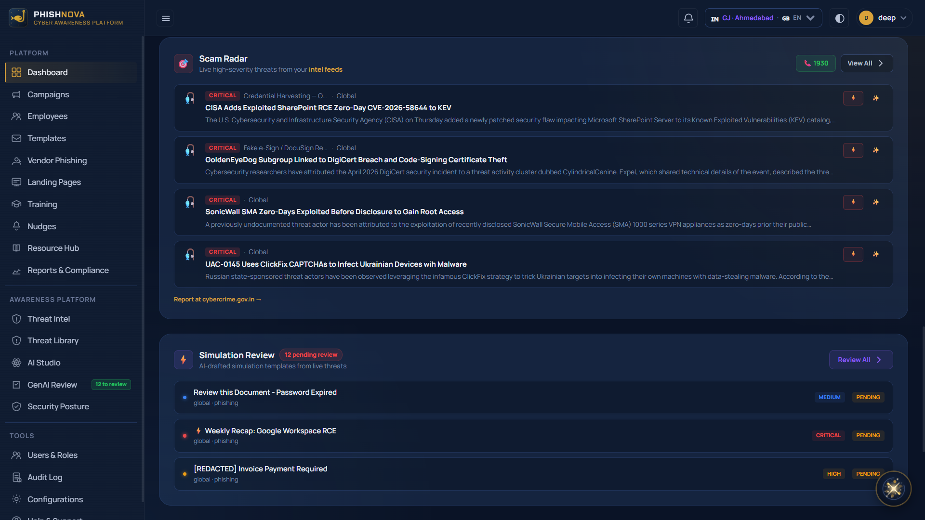Click sparkle icon on GoldenEyeDog row
Viewport: 925px width, 520px height.
[876, 150]
